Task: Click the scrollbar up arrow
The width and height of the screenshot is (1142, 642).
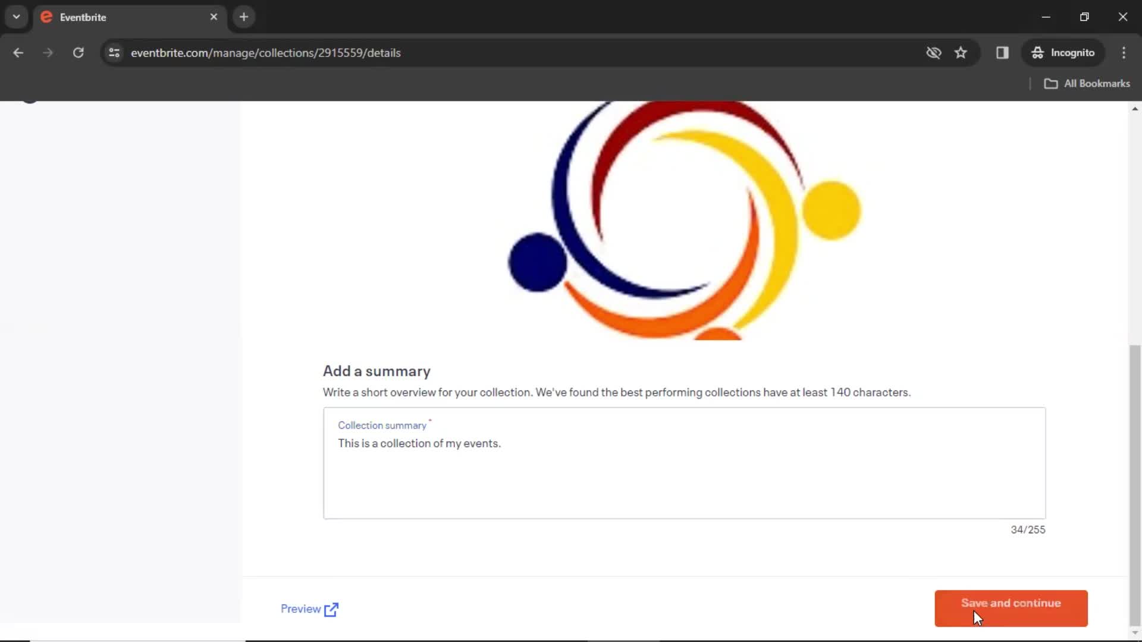Action: (1135, 109)
